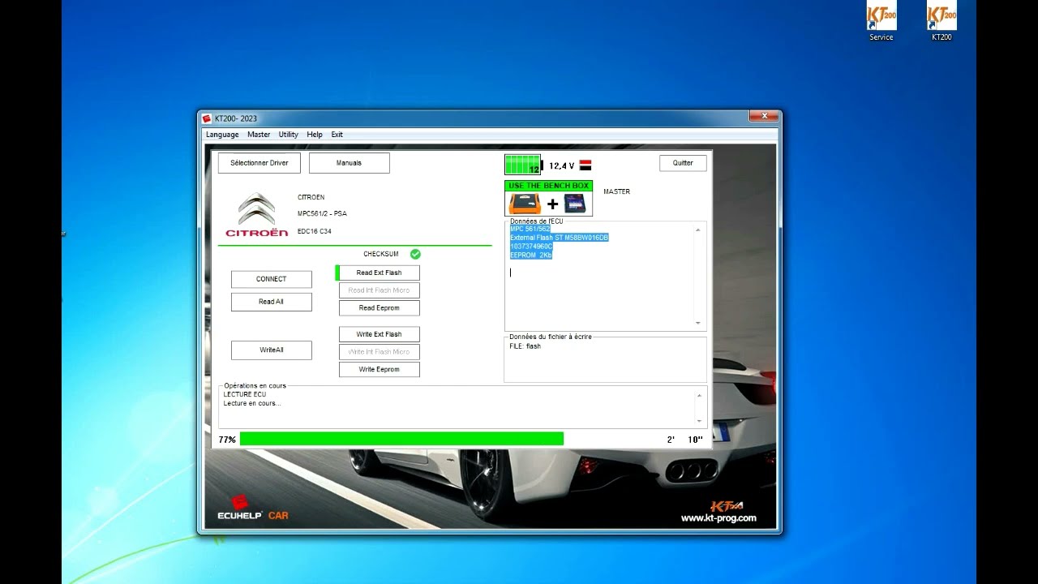Screen dimensions: 1038x584
Task: Click the operations log scroll up arrow
Action: 699,396
